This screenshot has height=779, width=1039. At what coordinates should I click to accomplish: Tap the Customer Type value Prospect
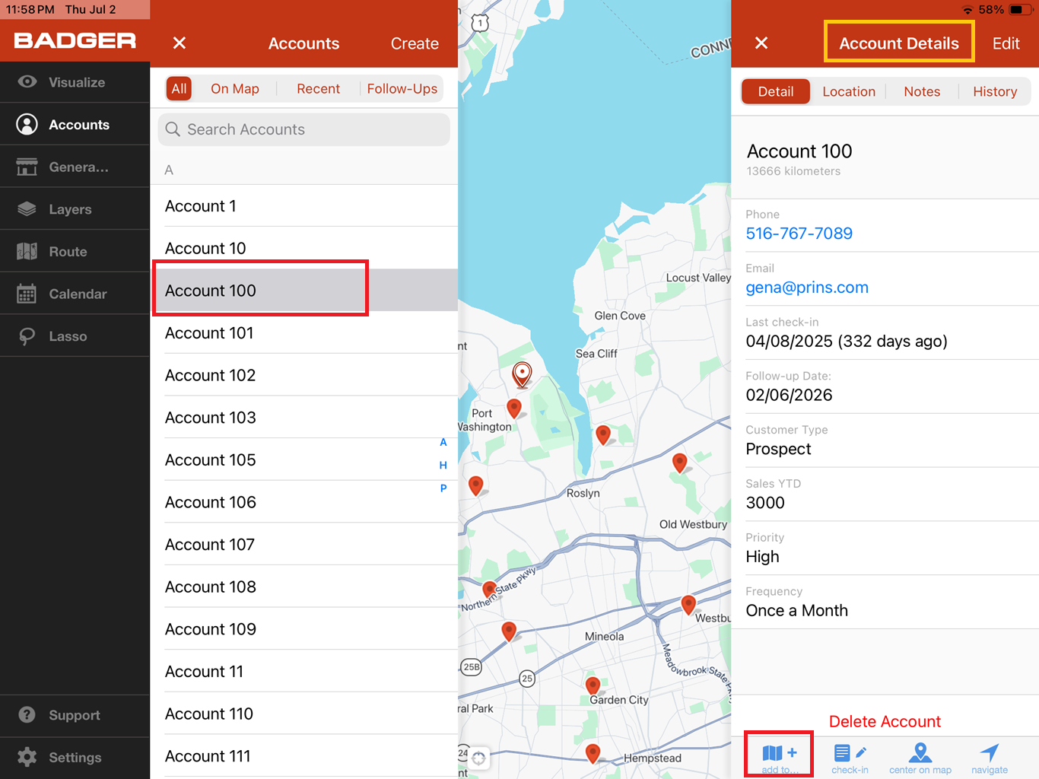[778, 449]
